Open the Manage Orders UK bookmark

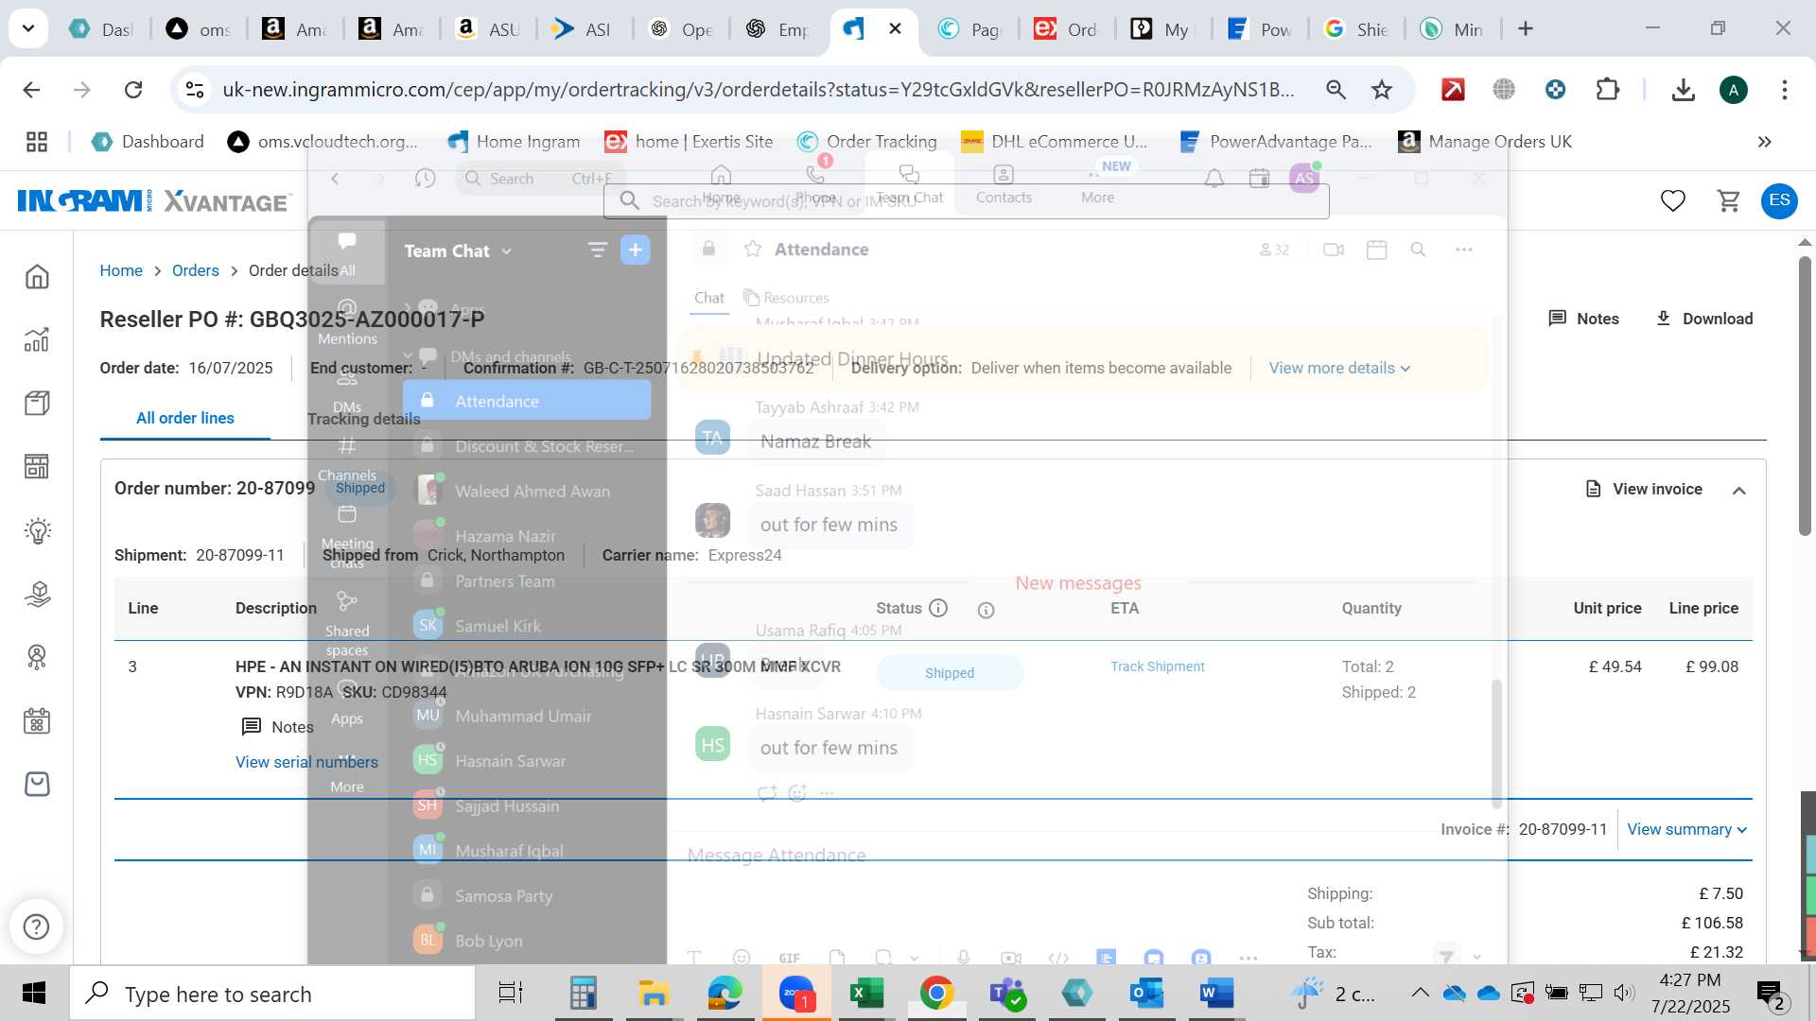tap(1485, 142)
